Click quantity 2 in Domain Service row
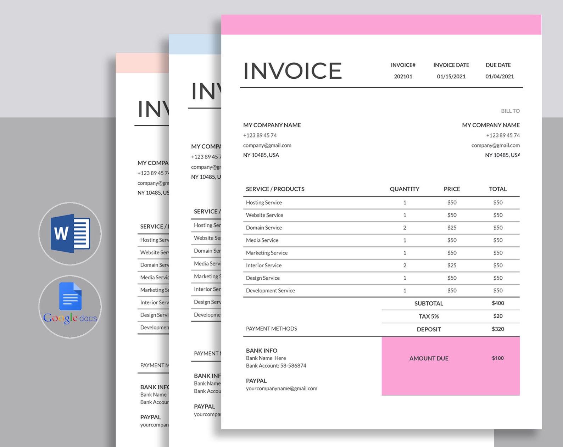563x447 pixels. coord(405,228)
